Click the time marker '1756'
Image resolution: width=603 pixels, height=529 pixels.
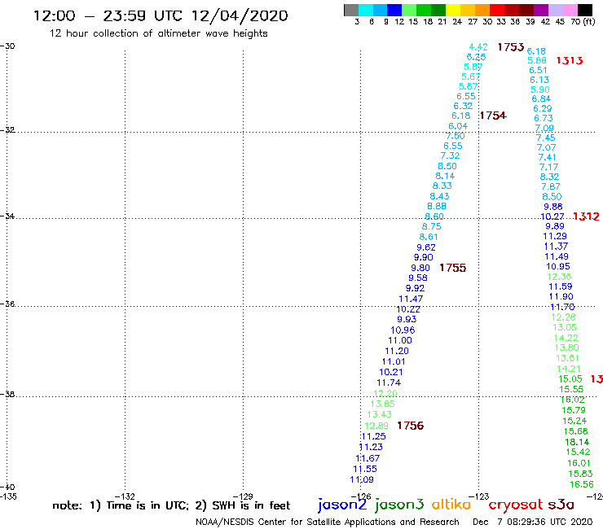[411, 426]
